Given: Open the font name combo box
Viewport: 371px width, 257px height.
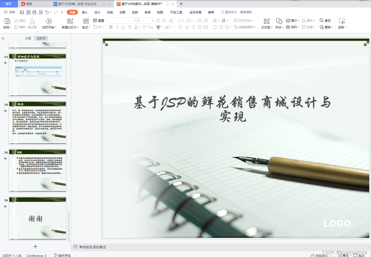Looking at the screenshot, I should [123, 20].
